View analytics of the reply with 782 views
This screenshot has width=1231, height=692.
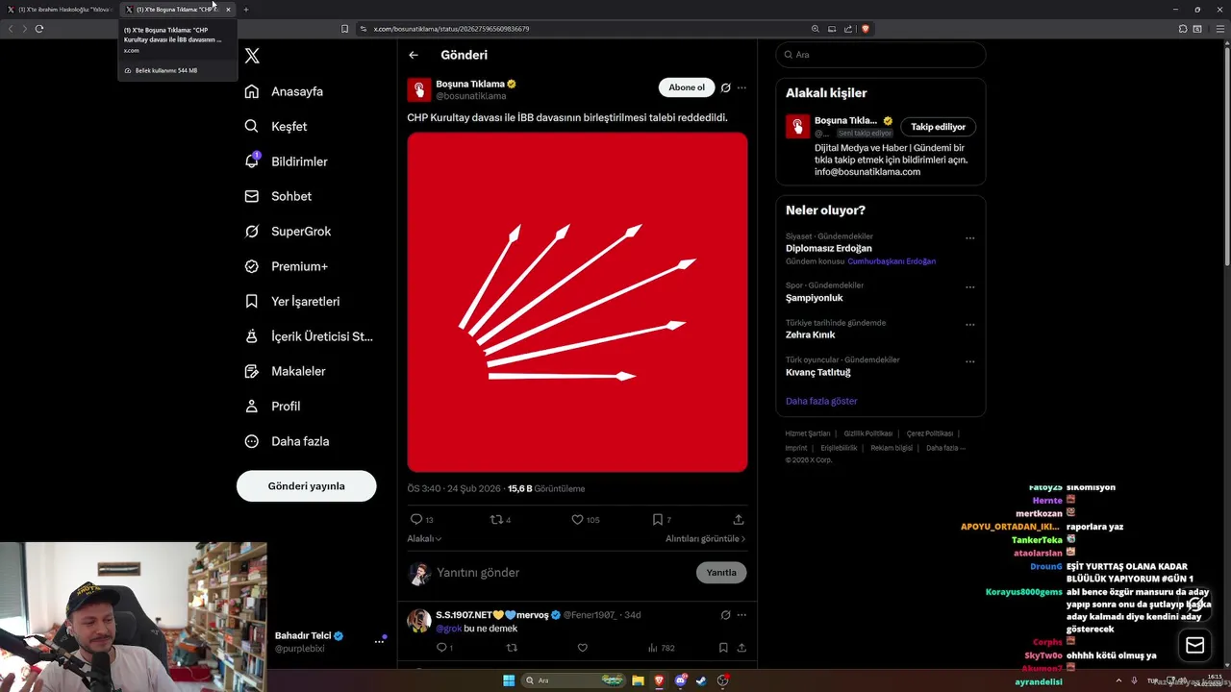point(661,648)
